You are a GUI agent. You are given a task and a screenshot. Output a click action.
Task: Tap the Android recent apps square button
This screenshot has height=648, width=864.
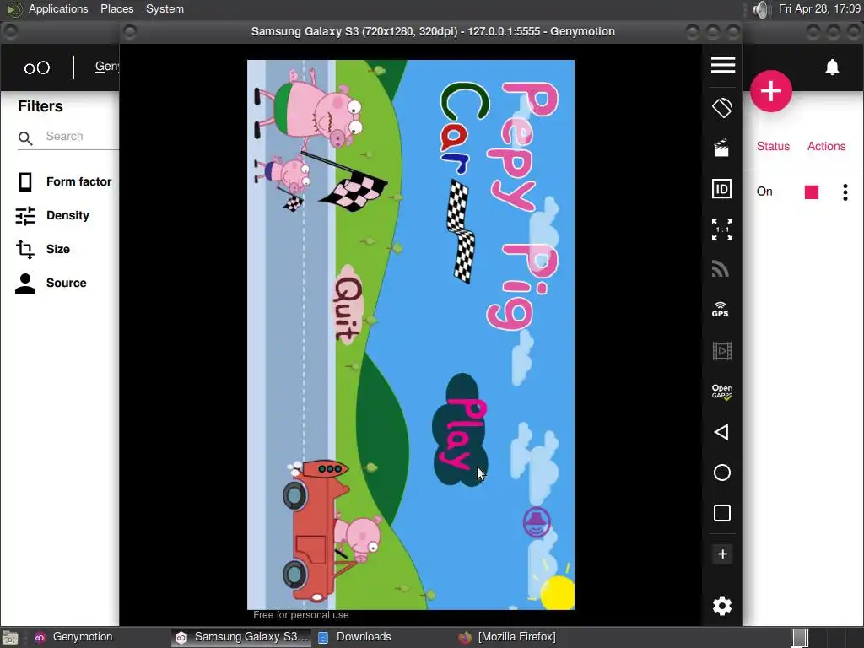tap(722, 513)
